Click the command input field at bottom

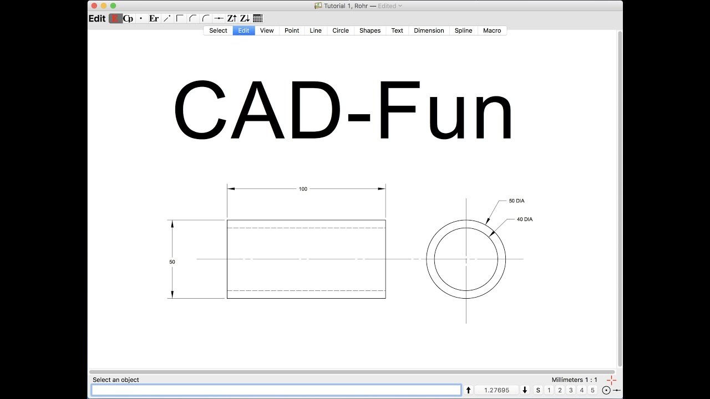[276, 390]
